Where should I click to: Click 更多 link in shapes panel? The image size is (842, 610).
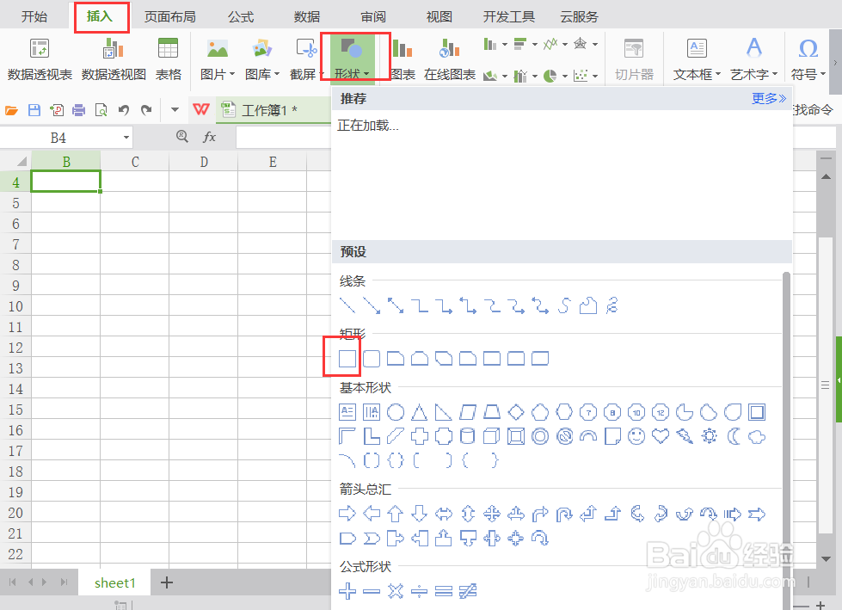pos(768,98)
